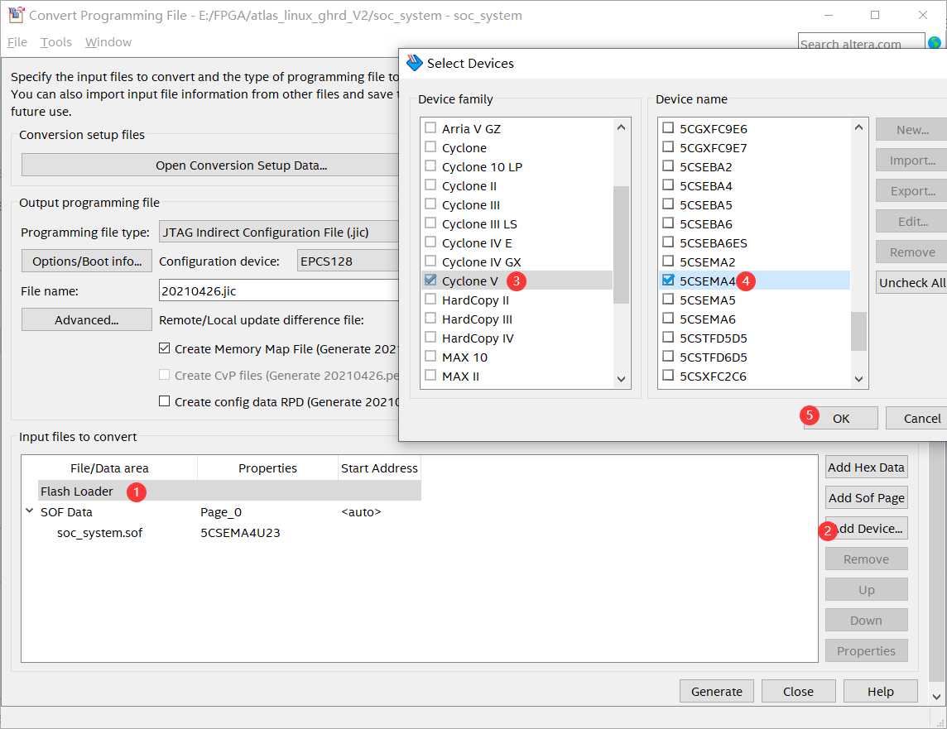
Task: Click the Properties column header
Action: point(267,468)
